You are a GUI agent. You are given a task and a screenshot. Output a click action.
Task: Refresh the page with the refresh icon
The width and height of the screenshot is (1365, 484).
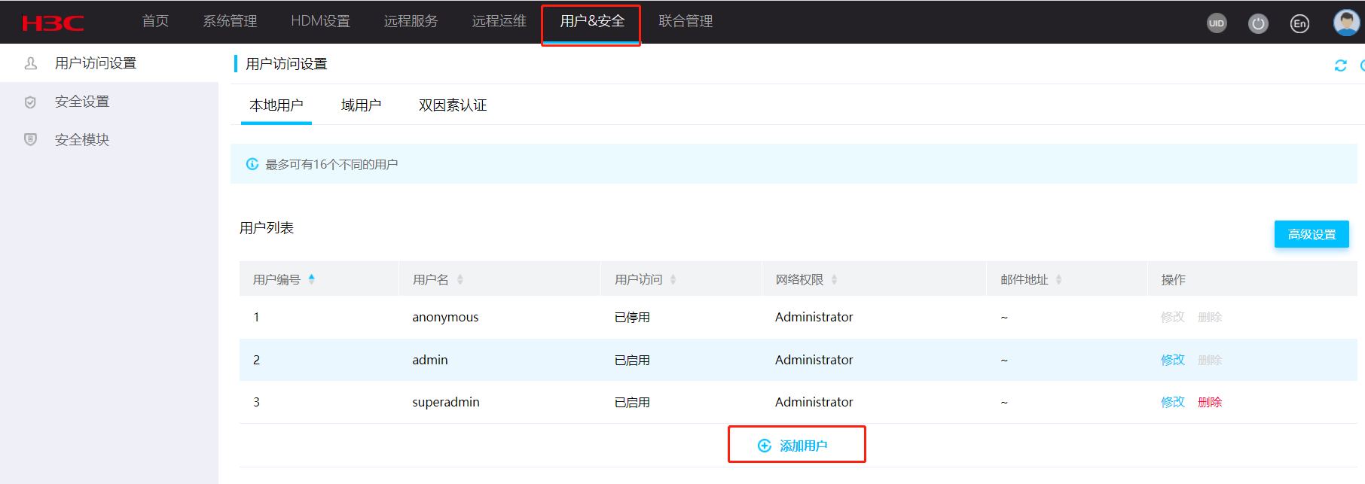pyautogui.click(x=1340, y=65)
